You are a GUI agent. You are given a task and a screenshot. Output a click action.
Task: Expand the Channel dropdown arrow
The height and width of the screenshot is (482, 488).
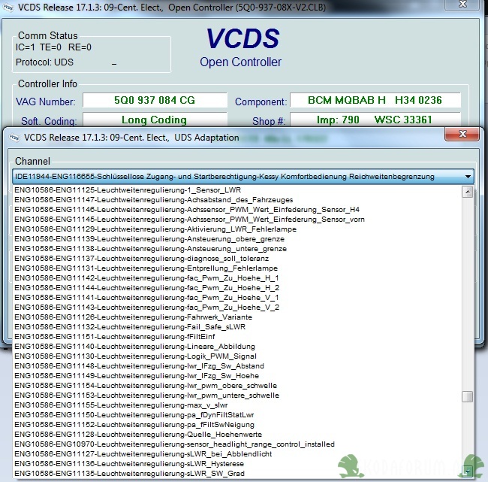pos(468,177)
